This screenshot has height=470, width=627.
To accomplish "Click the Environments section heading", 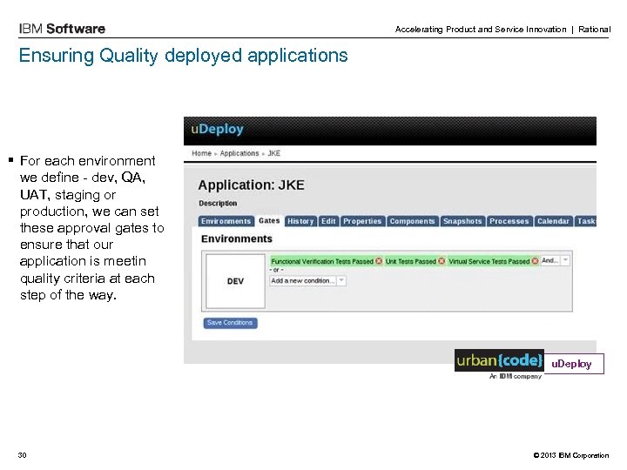I will tap(237, 239).
